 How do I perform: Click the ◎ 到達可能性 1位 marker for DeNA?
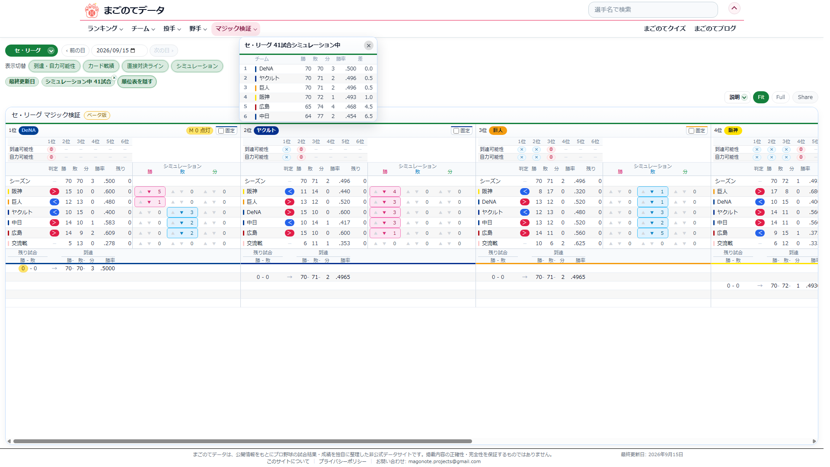pyautogui.click(x=51, y=149)
